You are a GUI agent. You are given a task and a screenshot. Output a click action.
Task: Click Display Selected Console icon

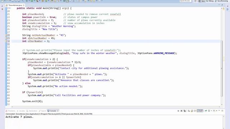point(209,111)
